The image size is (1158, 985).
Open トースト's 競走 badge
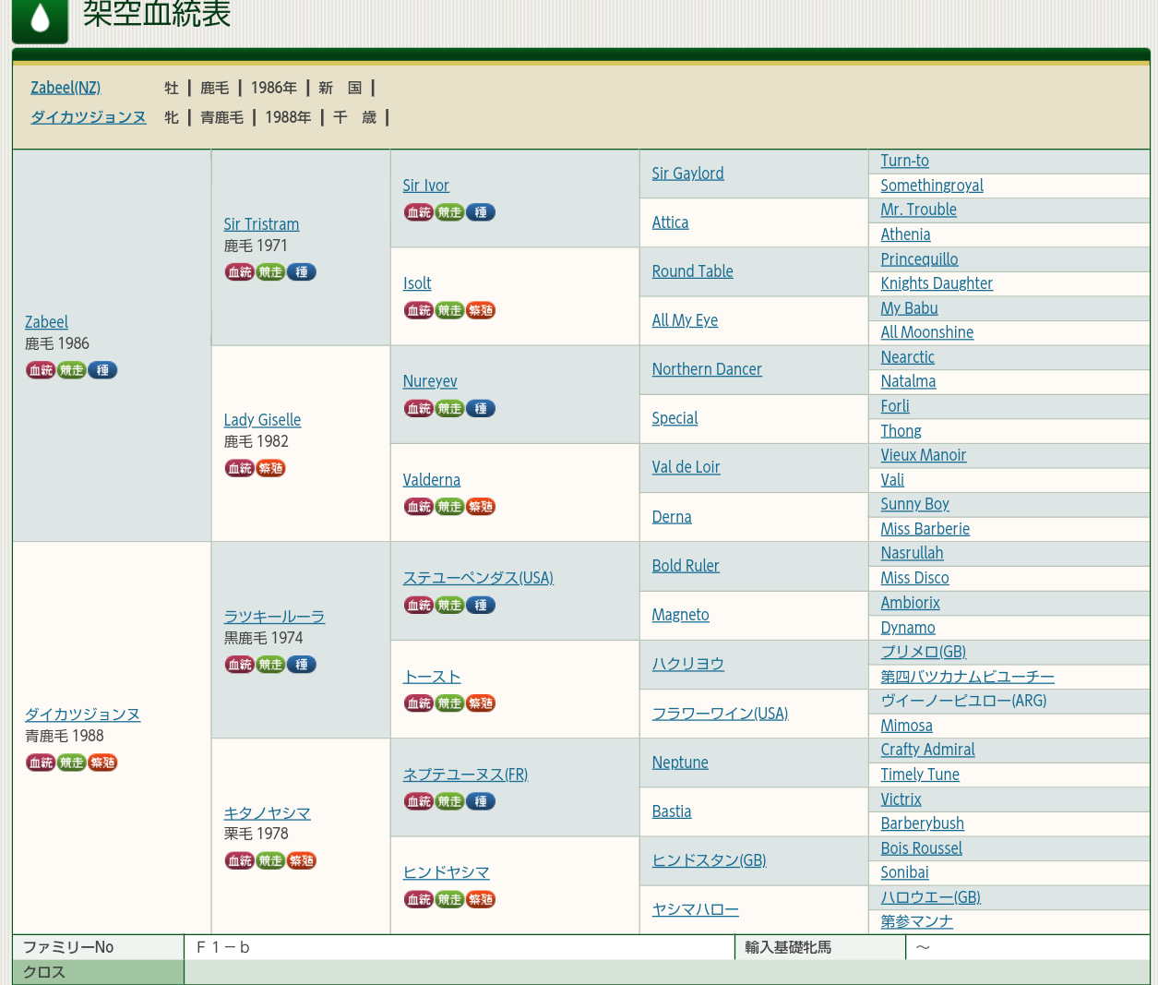click(x=449, y=703)
